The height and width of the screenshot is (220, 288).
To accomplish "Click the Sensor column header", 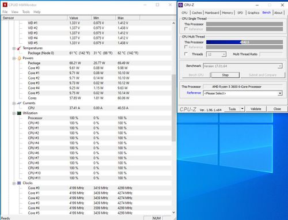I will point(34,18).
